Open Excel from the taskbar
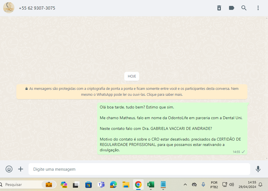 pyautogui.click(x=151, y=185)
